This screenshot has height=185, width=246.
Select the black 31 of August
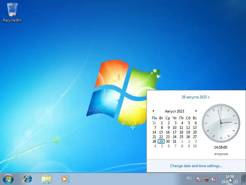tap(174, 142)
